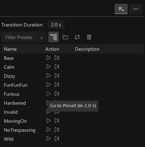This screenshot has height=147, width=145.
Task: Select the Hardwired preset row
Action: (72, 103)
